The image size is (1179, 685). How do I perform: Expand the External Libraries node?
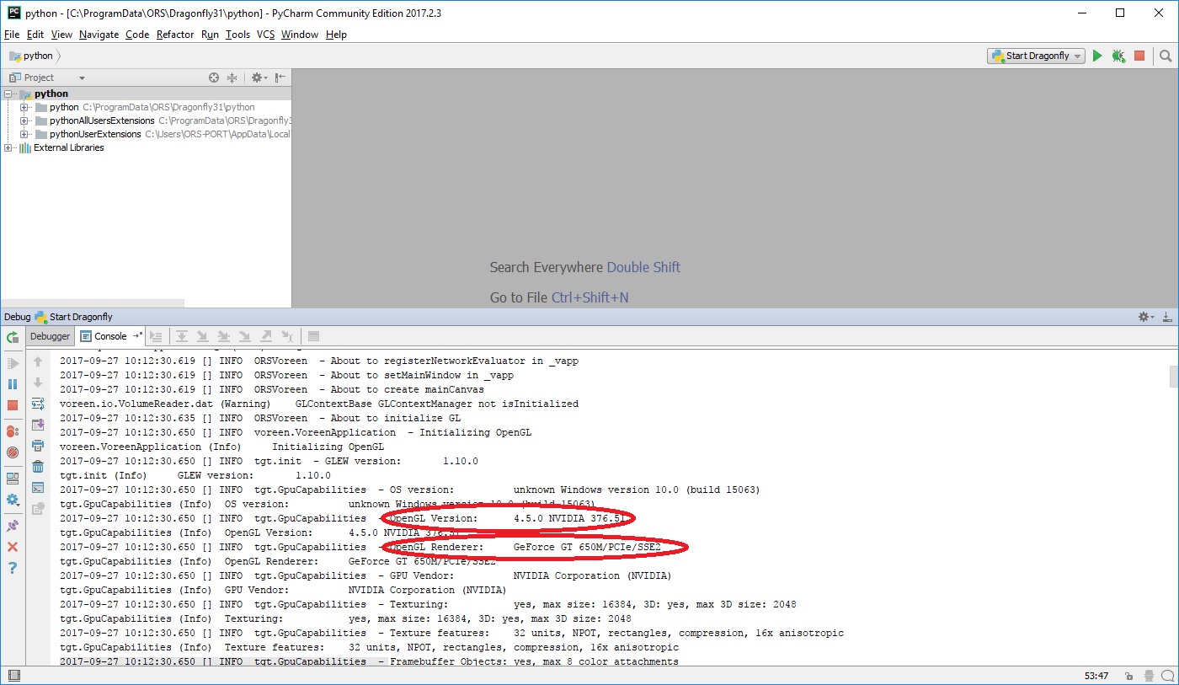tap(7, 147)
